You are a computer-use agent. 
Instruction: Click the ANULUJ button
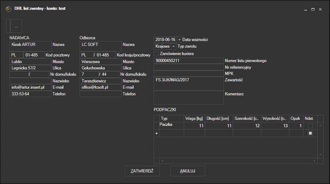pyautogui.click(x=188, y=171)
